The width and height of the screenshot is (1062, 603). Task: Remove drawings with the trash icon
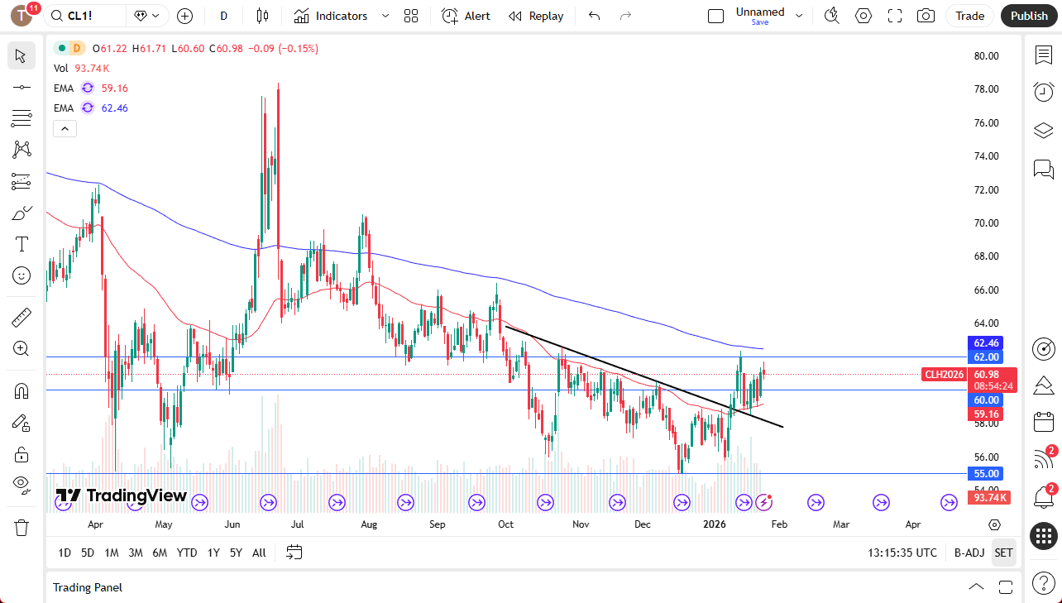[x=22, y=527]
